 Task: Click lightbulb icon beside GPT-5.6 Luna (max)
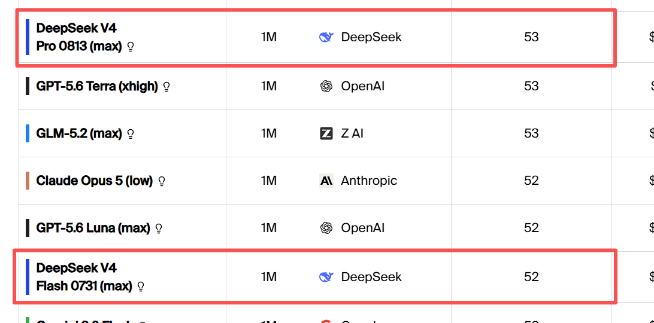coord(159,228)
